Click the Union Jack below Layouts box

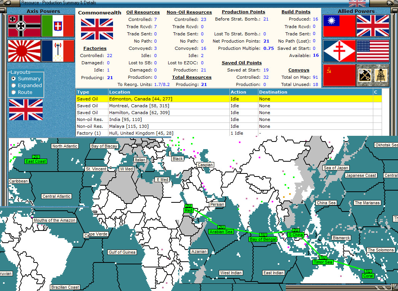click(26, 110)
